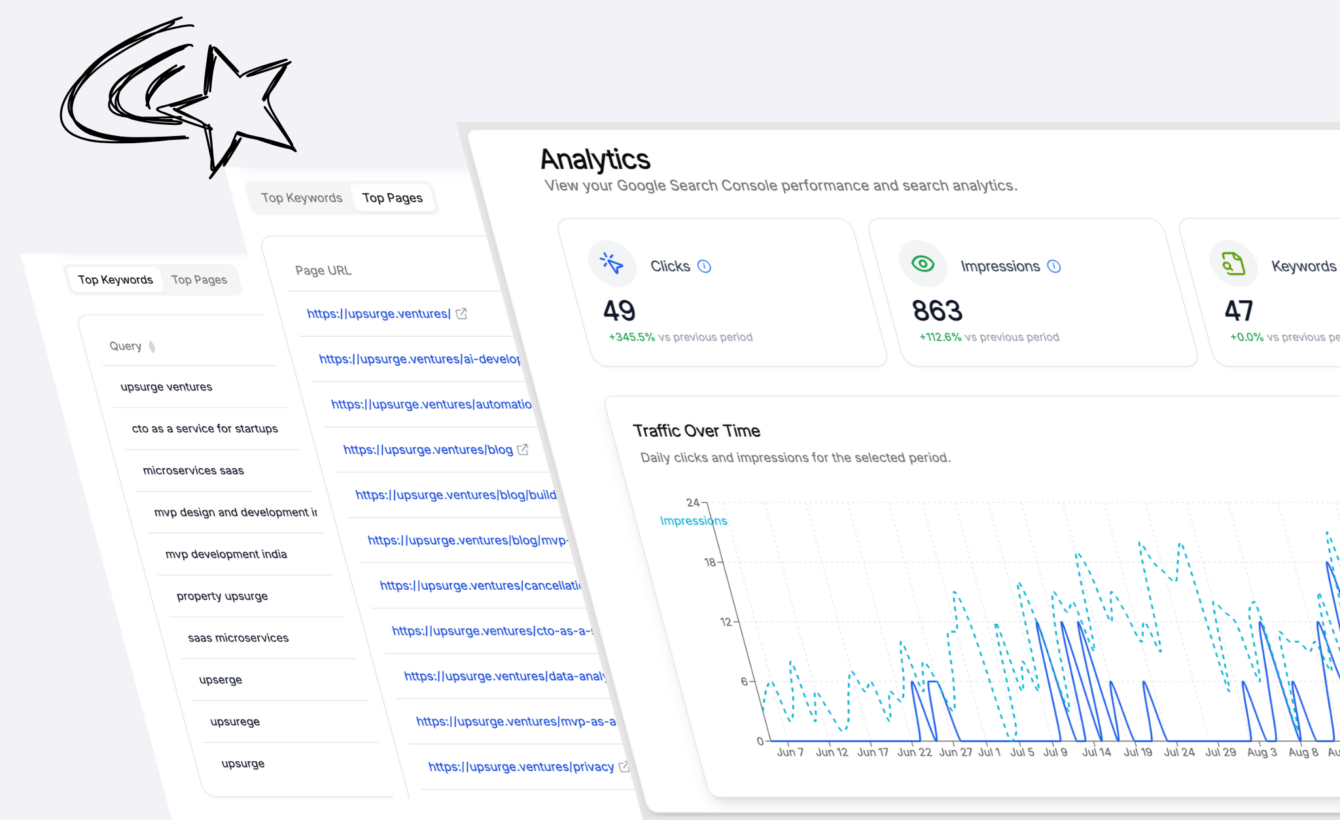Open the upsurge.ventures/mvp-as-a link

pos(516,721)
